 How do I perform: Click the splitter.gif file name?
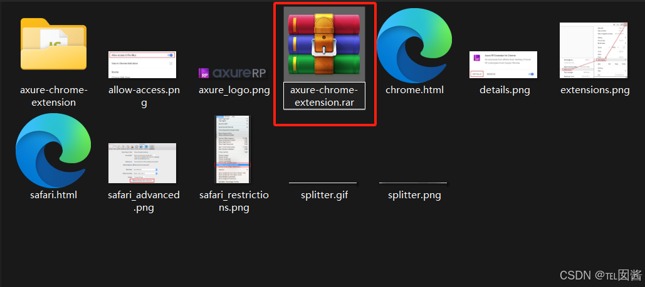[x=324, y=194]
